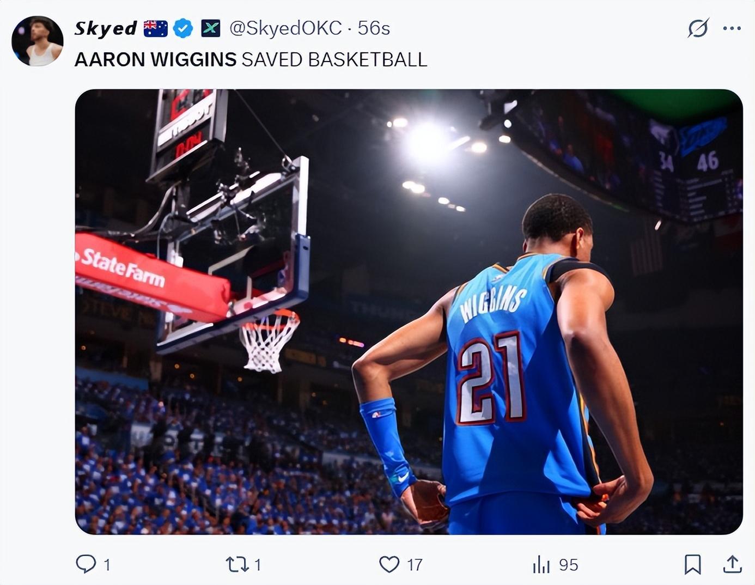Click the X affiliate badge beside the name
Viewport: 755px width, 585px height.
pos(211,28)
